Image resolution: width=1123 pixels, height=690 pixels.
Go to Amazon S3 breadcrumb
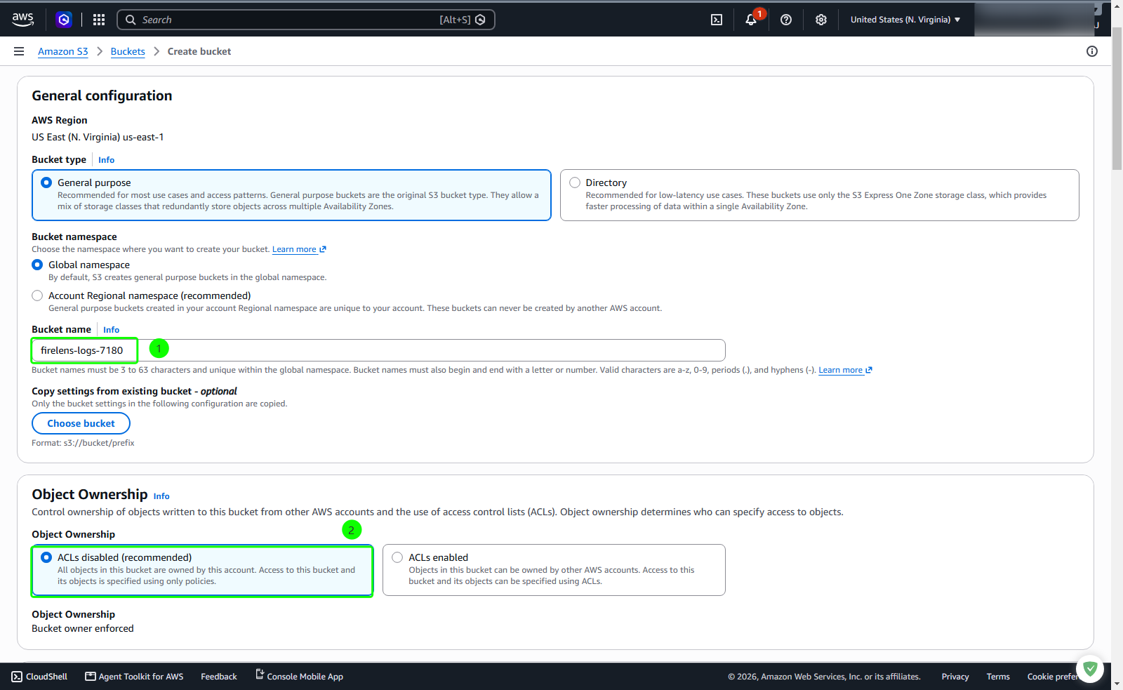pos(63,51)
